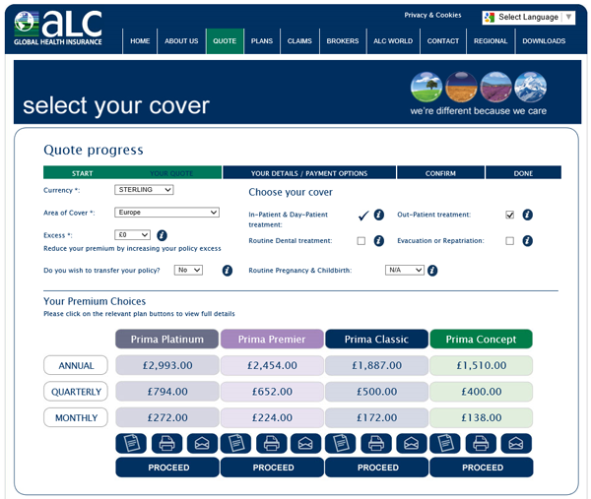Select Prima Platinum annual price £2,993.00

[167, 365]
